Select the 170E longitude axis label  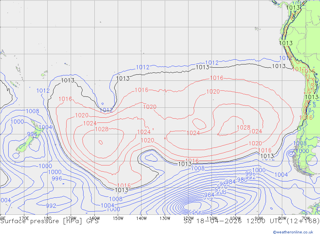pos(24,218)
